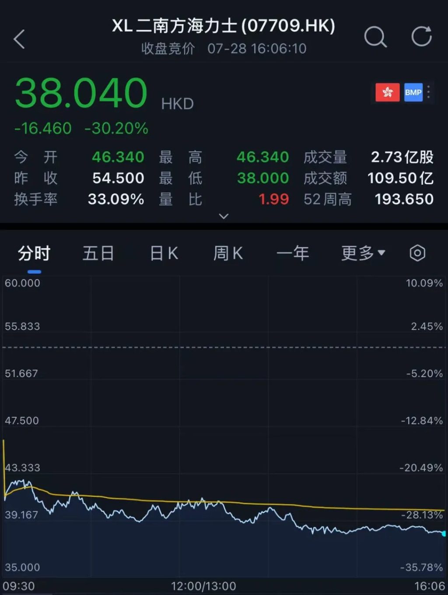Open the 更多 chart period dropdown

363,253
